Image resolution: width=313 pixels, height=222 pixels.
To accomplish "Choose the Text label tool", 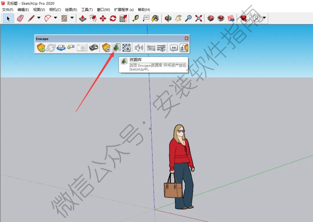I will [x=146, y=18].
